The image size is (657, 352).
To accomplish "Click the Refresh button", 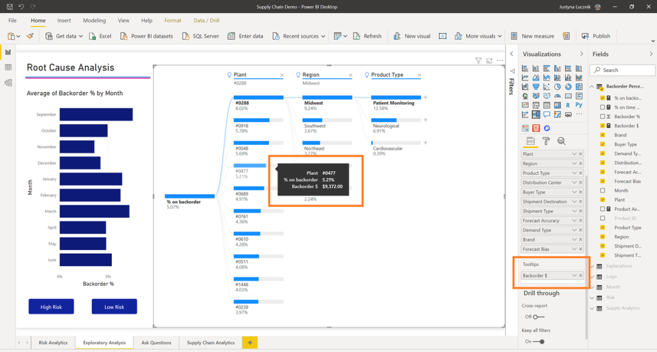I will pos(367,36).
